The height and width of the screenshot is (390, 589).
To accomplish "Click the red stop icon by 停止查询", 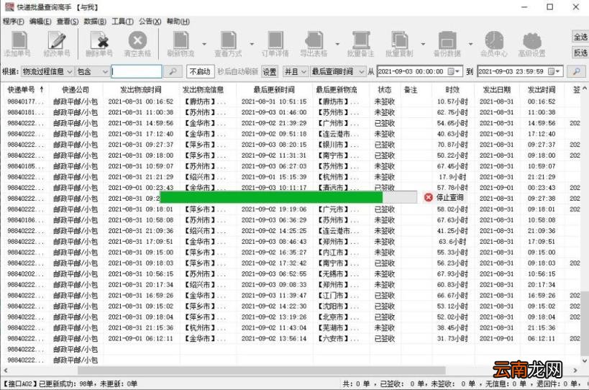I will (x=428, y=197).
